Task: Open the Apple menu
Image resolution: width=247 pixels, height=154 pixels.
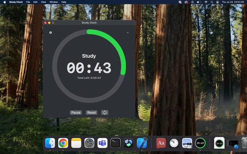Action: coord(5,2)
